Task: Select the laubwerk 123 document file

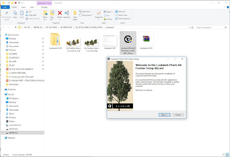Action: (x=110, y=42)
